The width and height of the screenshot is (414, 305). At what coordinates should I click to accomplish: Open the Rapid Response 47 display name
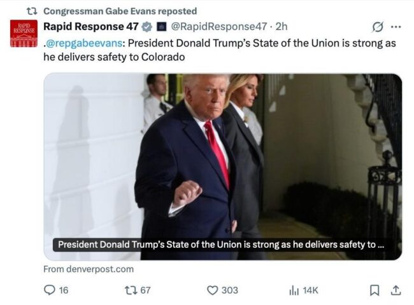(x=91, y=26)
